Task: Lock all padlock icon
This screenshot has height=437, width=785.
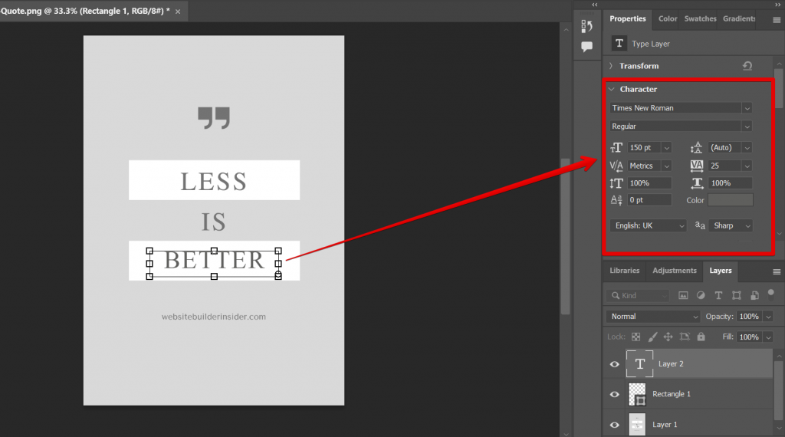Action: [701, 337]
